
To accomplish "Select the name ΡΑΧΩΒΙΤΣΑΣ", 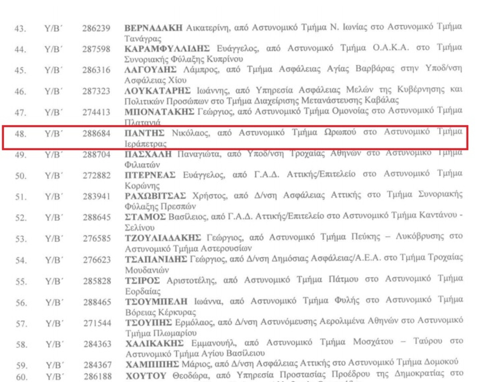I will (x=156, y=196).
